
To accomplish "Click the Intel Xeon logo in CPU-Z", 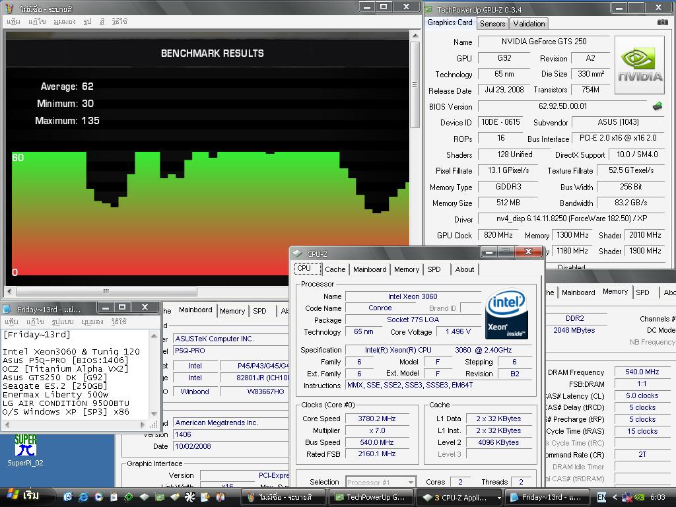I will point(506,314).
